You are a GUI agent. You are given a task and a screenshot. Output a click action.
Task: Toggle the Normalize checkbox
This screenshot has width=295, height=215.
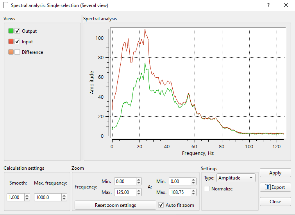207,189
